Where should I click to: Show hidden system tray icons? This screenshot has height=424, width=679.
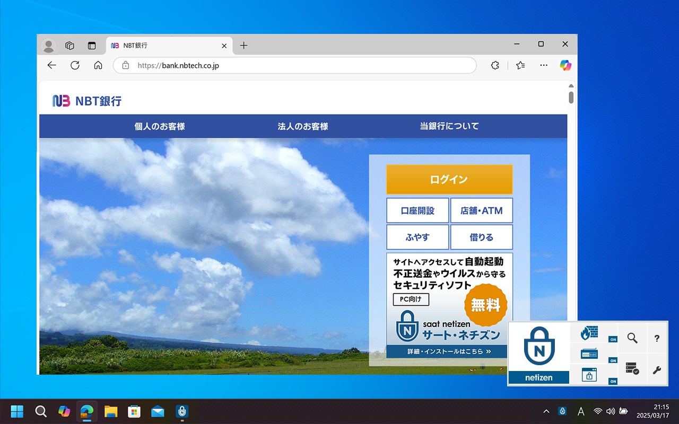point(546,411)
